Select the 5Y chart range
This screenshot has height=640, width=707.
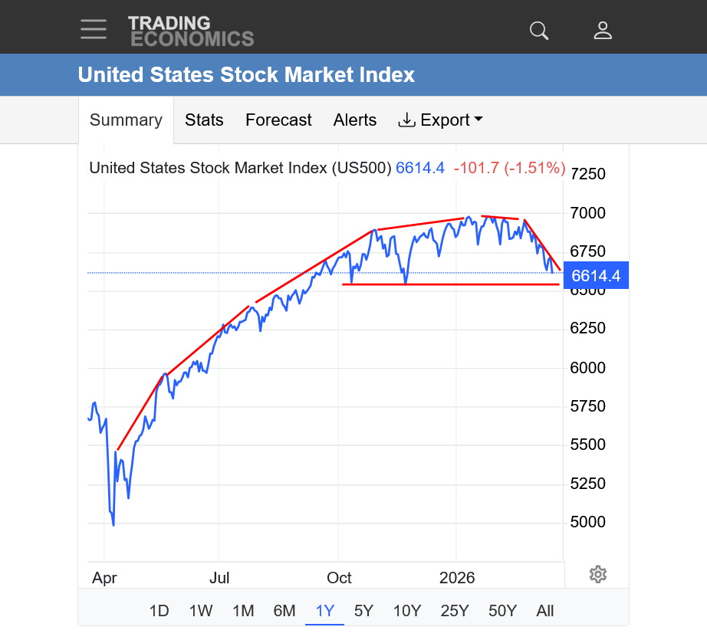363,611
